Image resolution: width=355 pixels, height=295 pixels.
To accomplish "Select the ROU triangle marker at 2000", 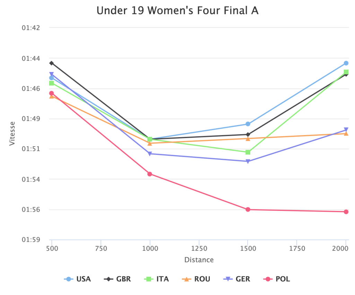I will [x=346, y=133].
